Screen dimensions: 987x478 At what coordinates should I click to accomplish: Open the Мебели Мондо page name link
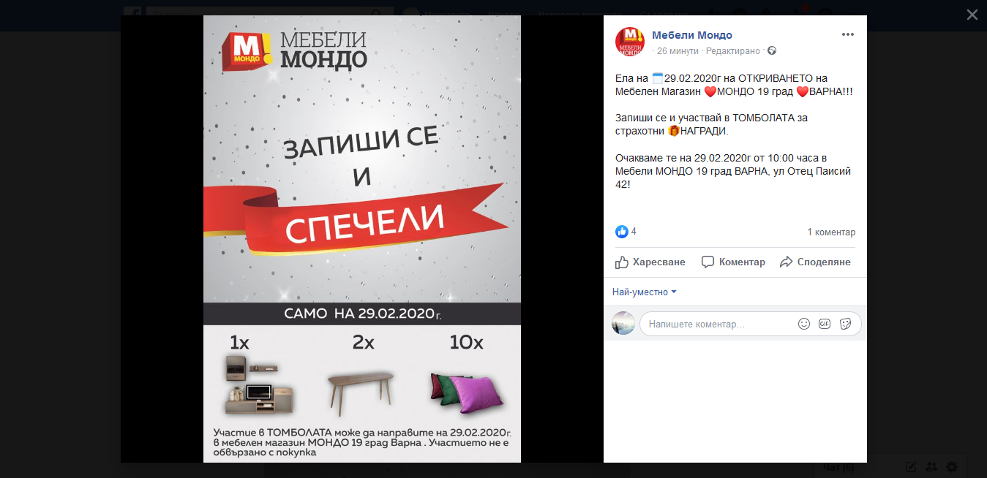692,35
